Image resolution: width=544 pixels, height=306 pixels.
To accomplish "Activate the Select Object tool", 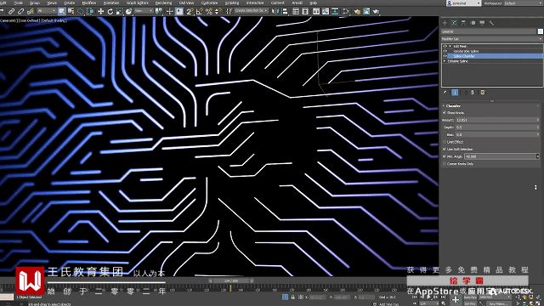I will [x=62, y=11].
